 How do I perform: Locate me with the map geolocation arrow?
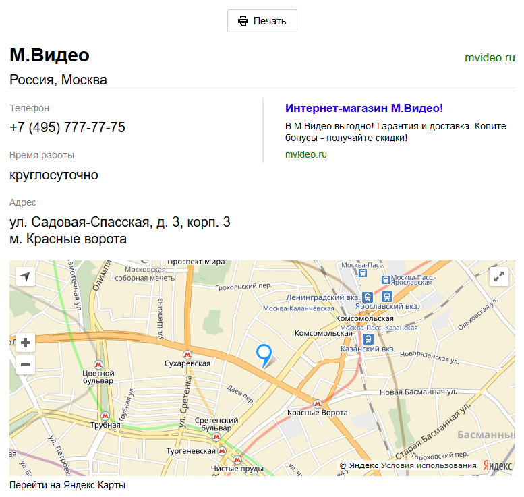(26, 276)
